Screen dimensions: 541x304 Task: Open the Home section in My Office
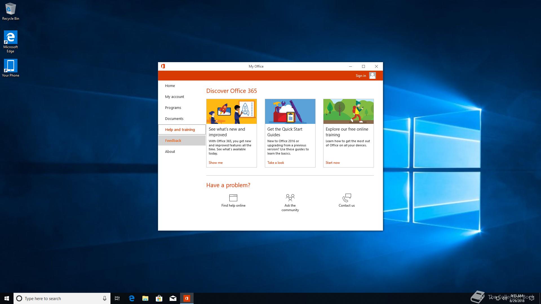point(182,86)
